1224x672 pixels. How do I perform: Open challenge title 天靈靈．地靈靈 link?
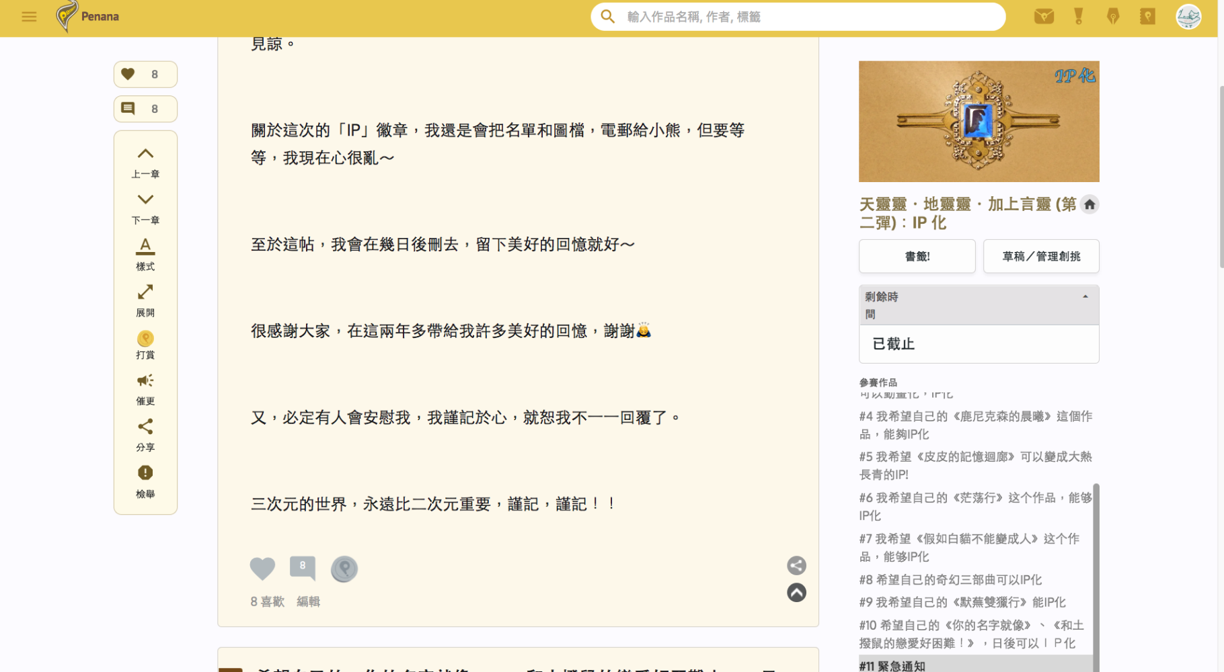(x=968, y=213)
